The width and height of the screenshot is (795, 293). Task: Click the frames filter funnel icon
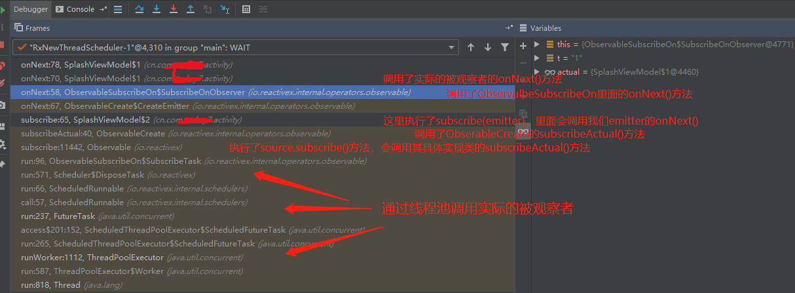tap(505, 47)
